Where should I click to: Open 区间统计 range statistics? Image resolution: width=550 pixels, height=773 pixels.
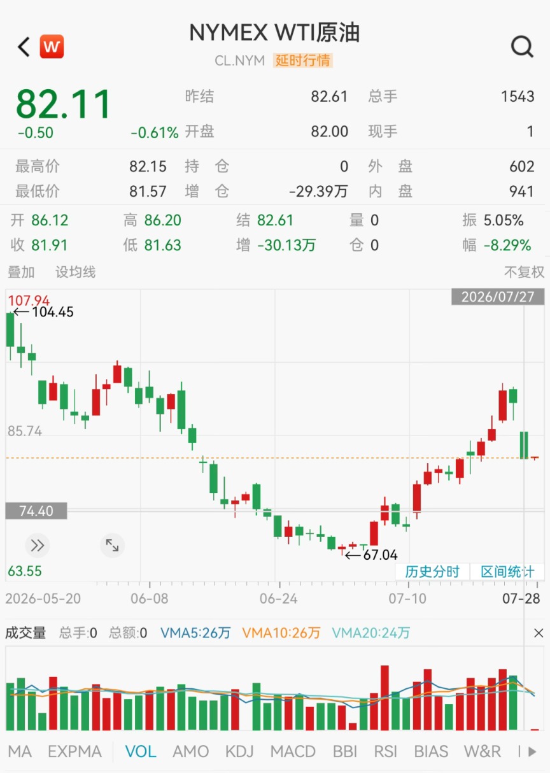pyautogui.click(x=507, y=571)
